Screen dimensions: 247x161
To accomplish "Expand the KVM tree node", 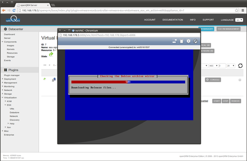I will tap(5, 101).
